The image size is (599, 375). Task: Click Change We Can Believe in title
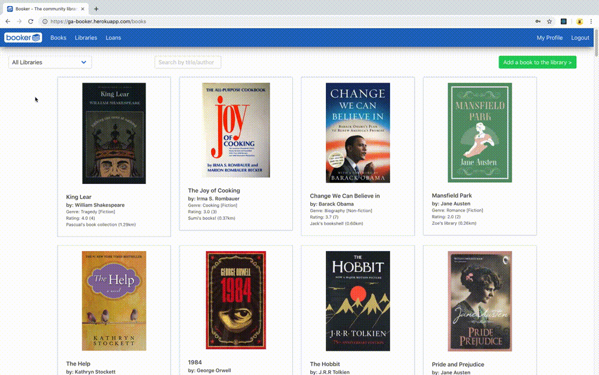[x=344, y=196]
